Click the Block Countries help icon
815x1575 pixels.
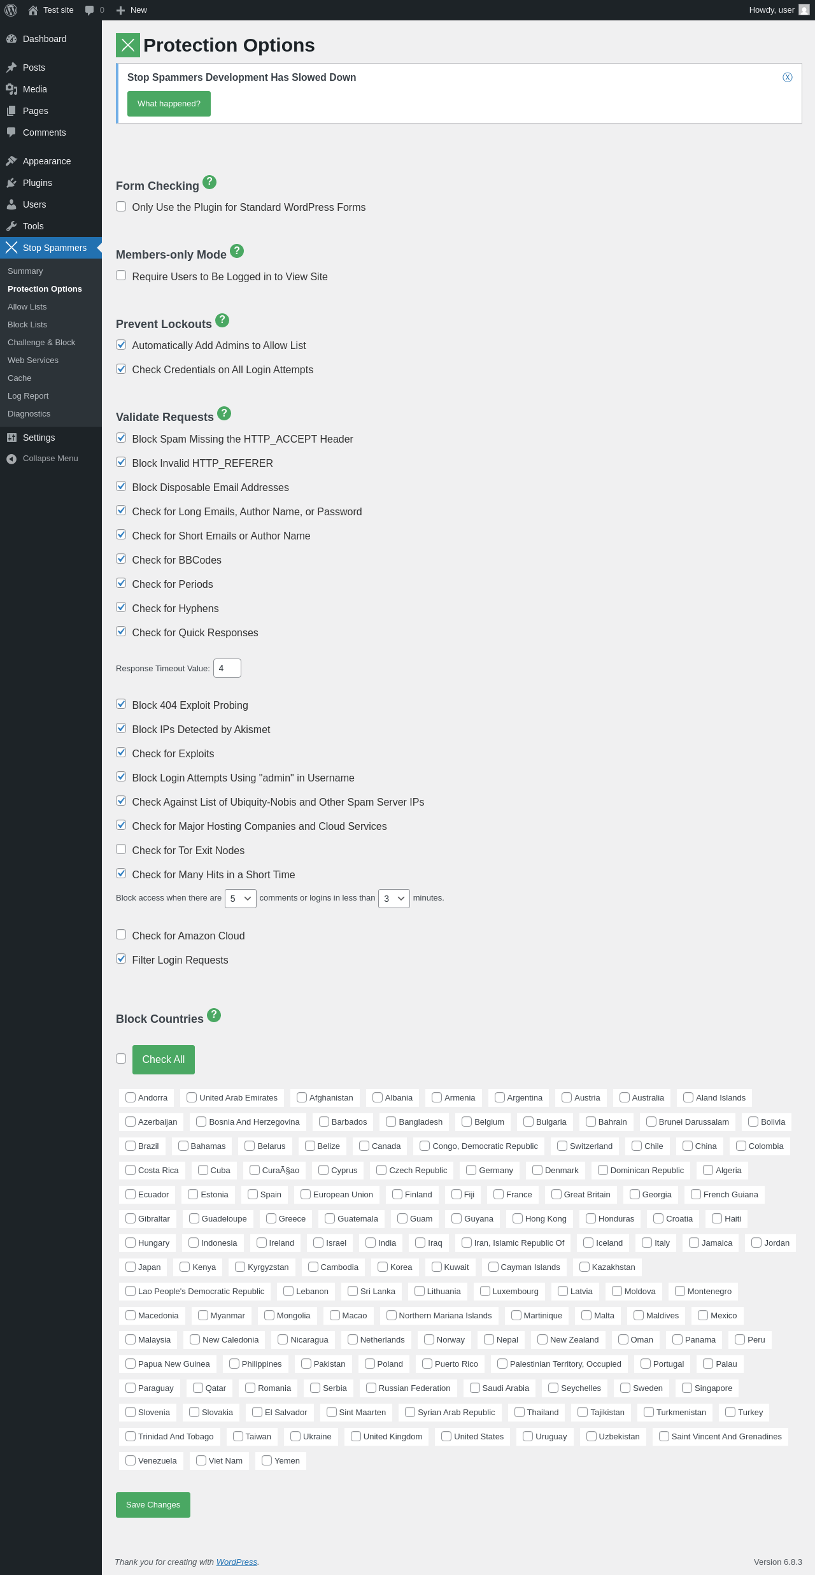click(x=214, y=1015)
